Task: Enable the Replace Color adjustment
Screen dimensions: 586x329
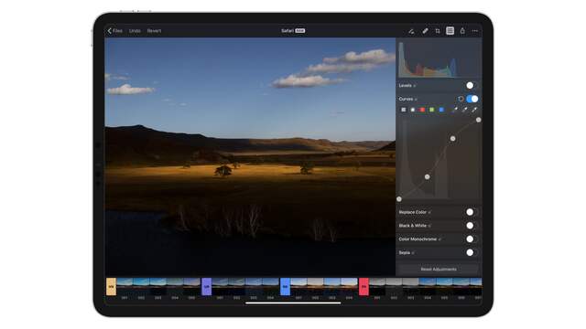Action: coord(472,212)
